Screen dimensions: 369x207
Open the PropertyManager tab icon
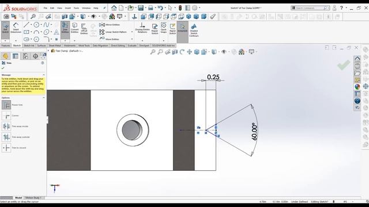pyautogui.click(x=16, y=56)
